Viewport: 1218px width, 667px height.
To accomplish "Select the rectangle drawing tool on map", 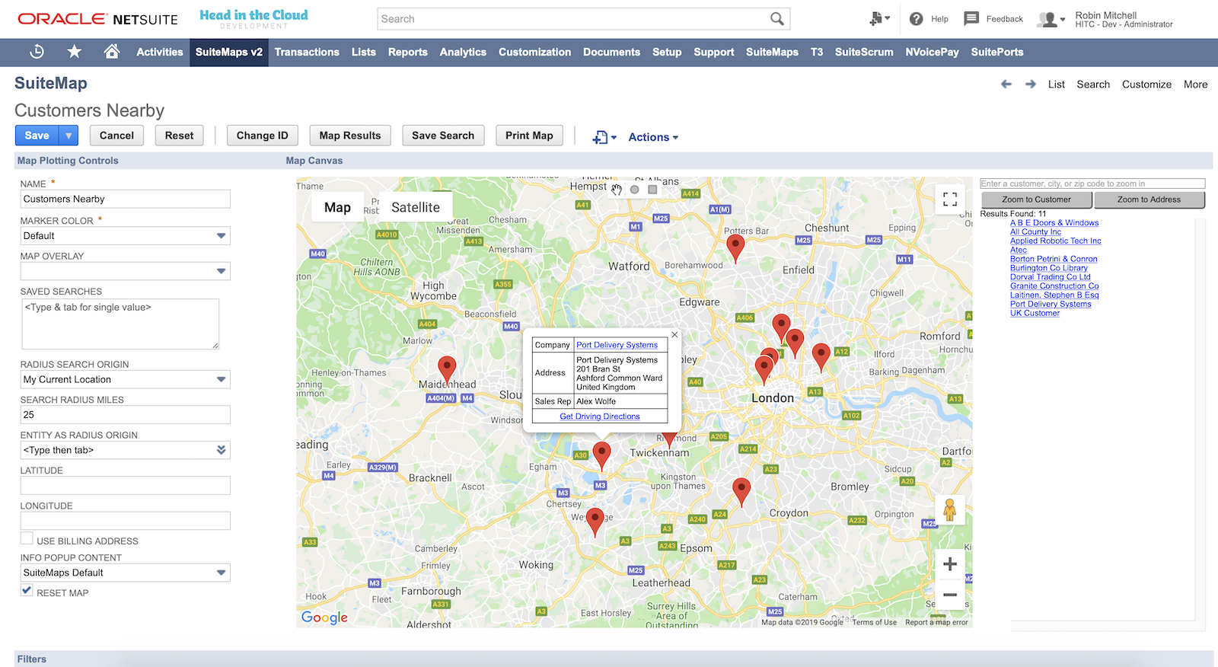I will tap(652, 190).
